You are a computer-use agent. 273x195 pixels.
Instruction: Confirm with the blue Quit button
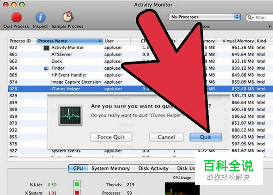click(x=206, y=137)
